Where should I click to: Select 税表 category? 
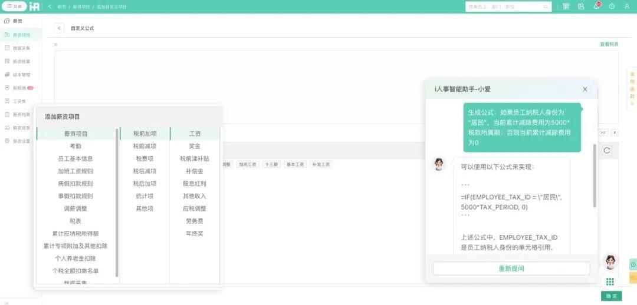pyautogui.click(x=76, y=221)
